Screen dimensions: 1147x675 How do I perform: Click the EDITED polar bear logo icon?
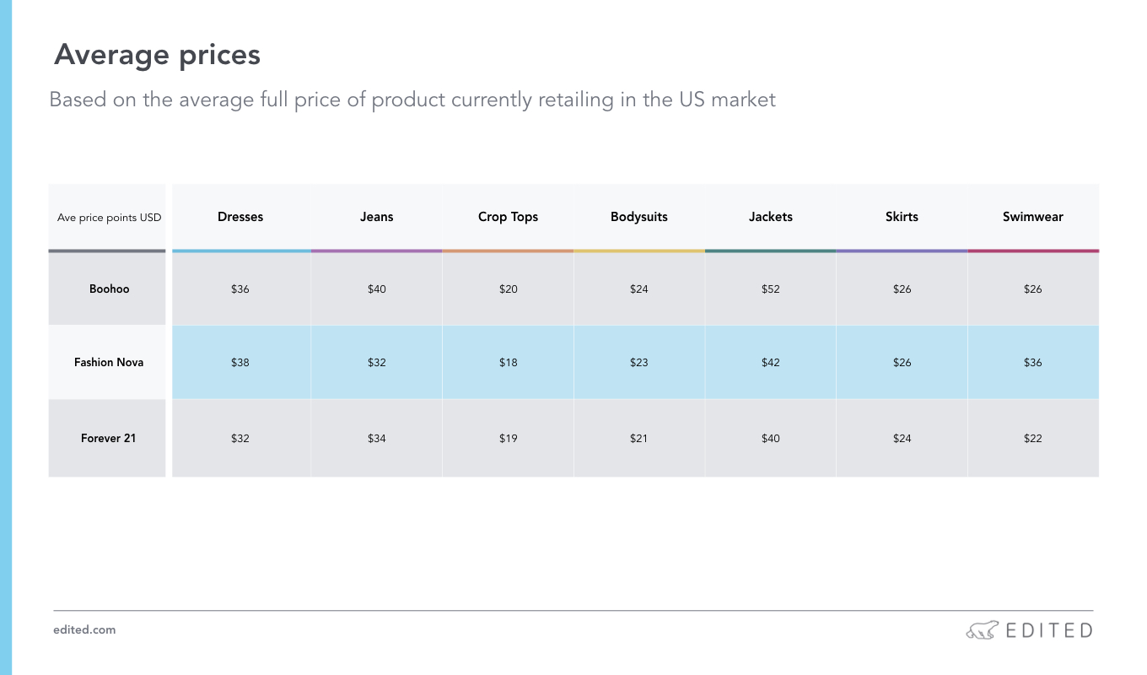[x=982, y=630]
